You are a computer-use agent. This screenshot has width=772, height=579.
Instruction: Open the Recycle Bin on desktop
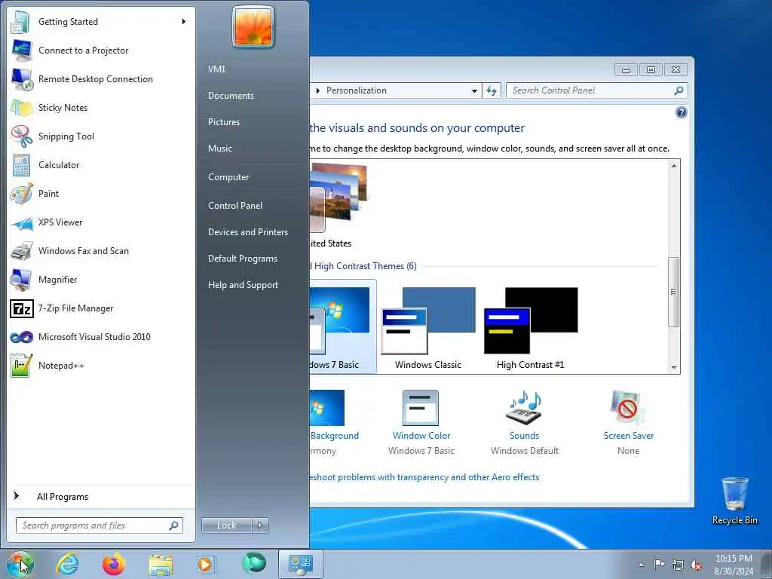click(734, 501)
